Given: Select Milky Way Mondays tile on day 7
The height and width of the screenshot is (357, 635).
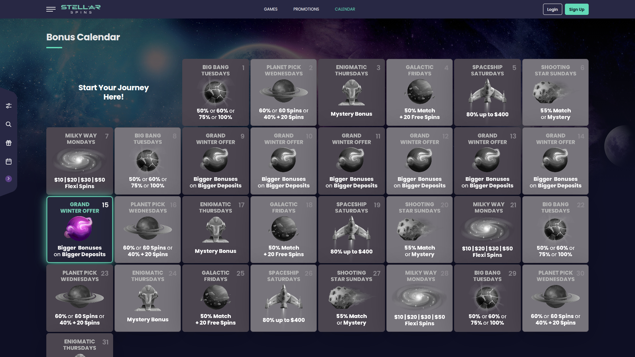Looking at the screenshot, I should tap(80, 161).
